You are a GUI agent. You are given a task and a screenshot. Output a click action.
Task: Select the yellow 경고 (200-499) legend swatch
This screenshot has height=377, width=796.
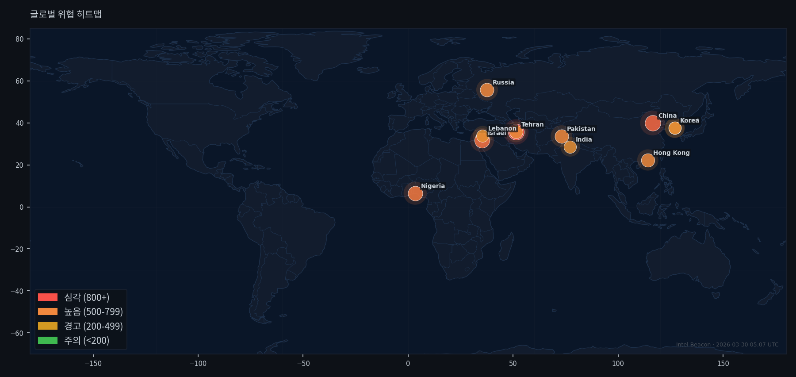48,326
